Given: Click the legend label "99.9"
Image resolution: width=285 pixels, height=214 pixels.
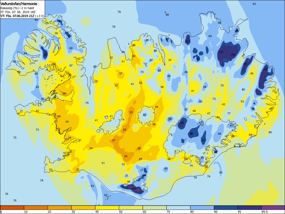Looking at the screenshot, I should (x=264, y=212).
